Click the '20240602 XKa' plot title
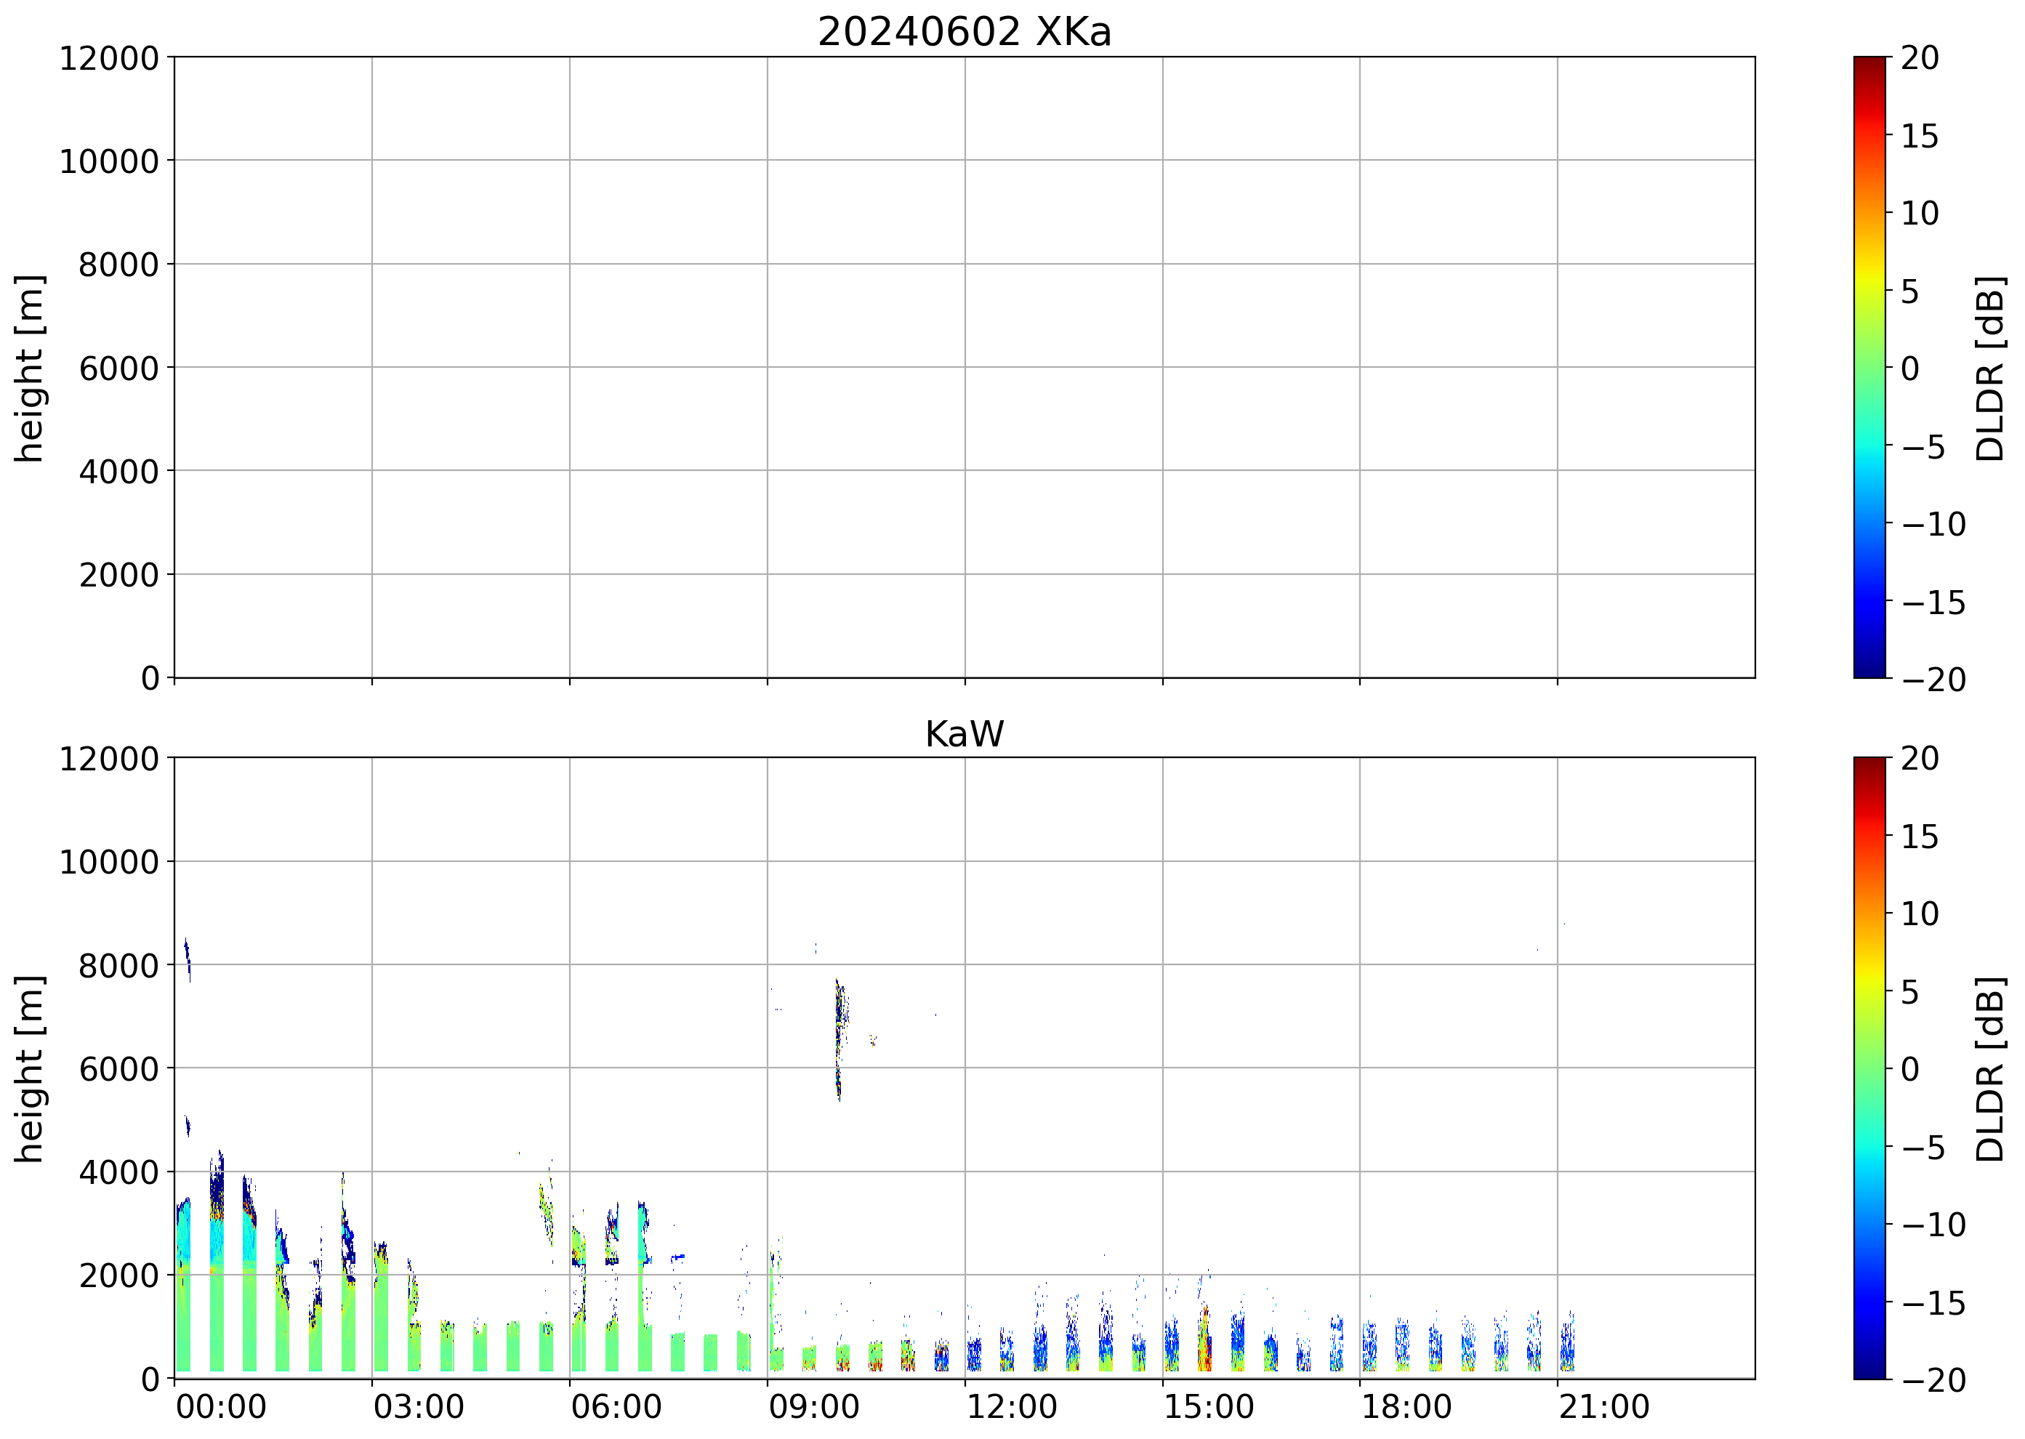This screenshot has width=2025, height=1439. click(963, 32)
